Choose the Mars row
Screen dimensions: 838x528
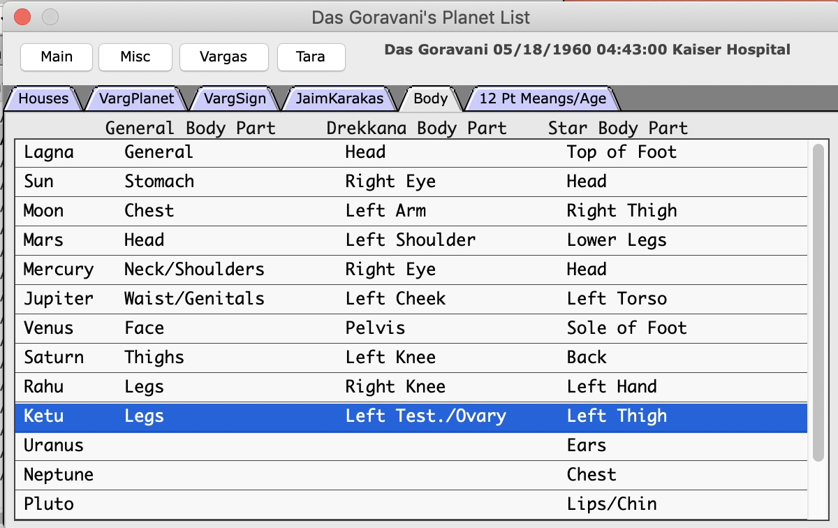pos(411,240)
